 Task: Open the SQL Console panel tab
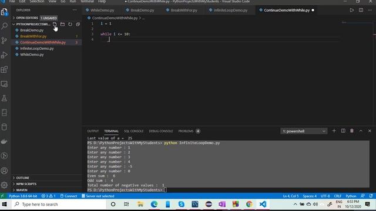point(133,131)
